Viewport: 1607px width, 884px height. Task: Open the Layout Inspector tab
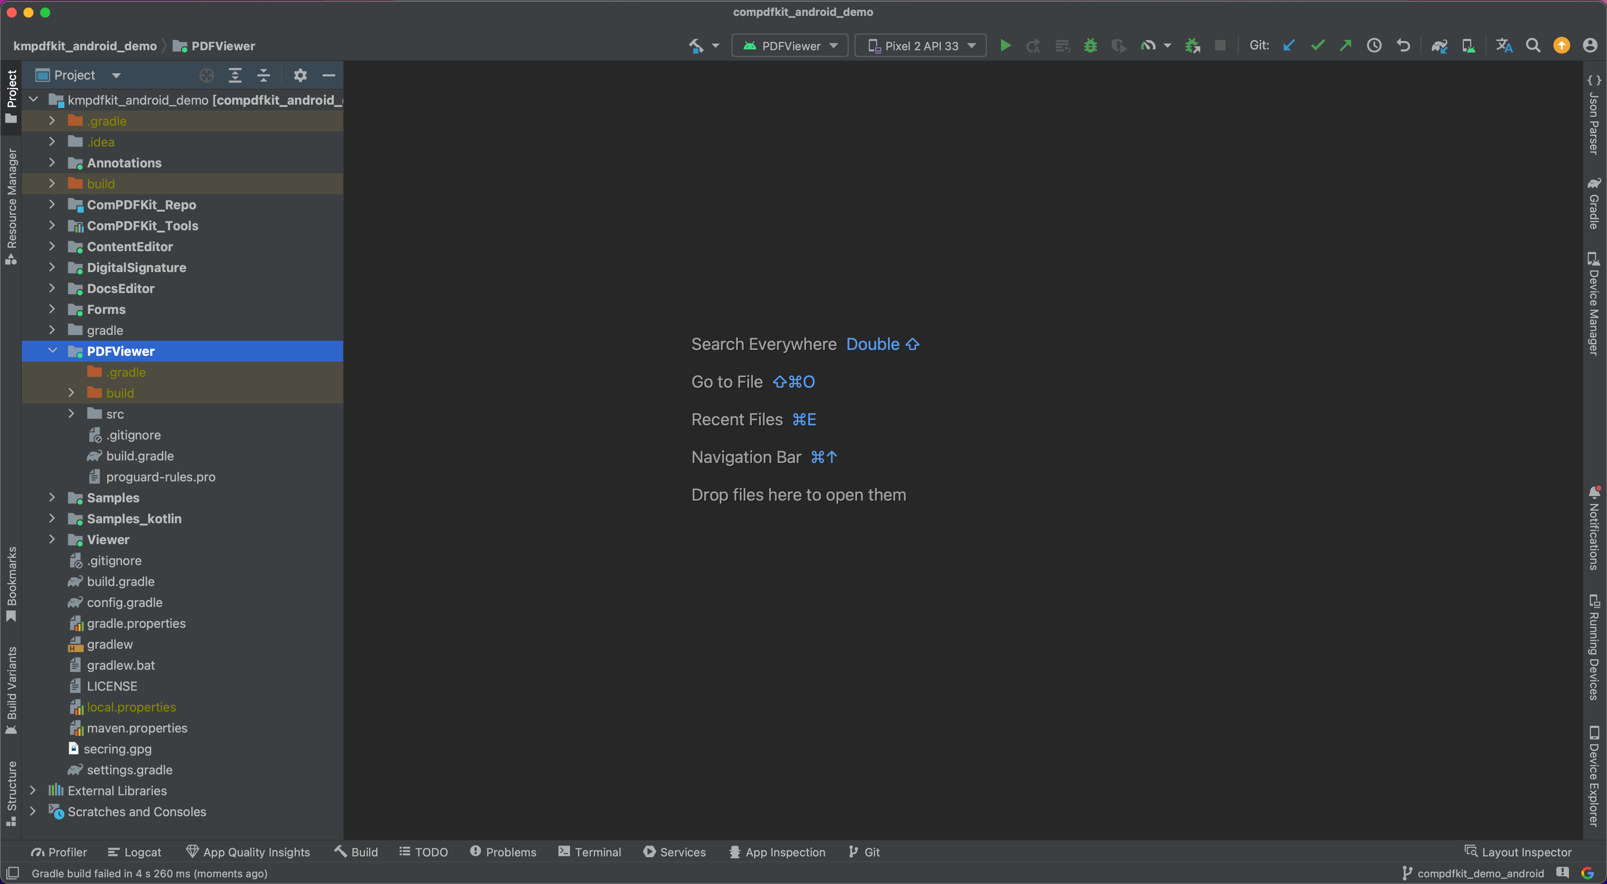[1518, 851]
